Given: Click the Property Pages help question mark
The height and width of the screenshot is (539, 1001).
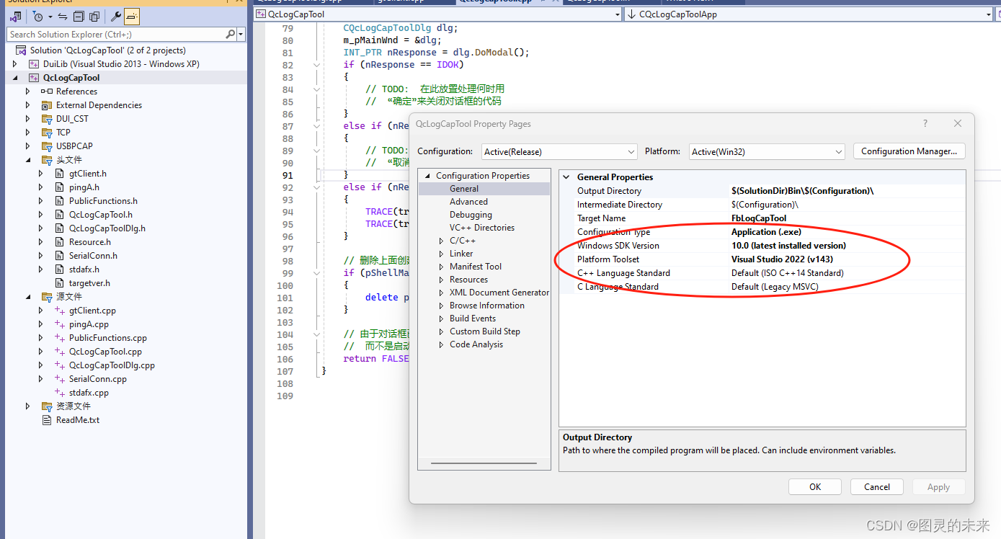Looking at the screenshot, I should pyautogui.click(x=925, y=124).
